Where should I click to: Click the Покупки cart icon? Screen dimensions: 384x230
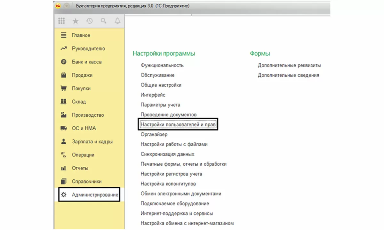tap(64, 88)
